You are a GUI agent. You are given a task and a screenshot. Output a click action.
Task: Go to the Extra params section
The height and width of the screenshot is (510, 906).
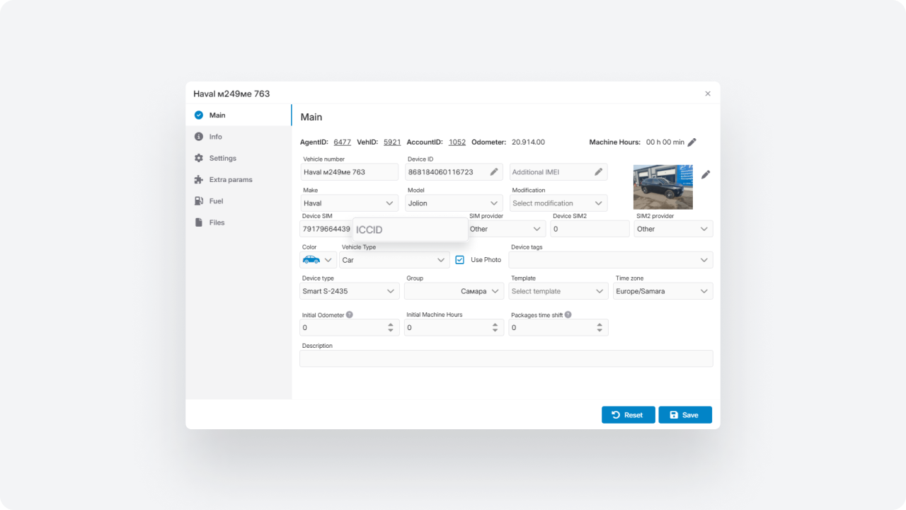[230, 180]
